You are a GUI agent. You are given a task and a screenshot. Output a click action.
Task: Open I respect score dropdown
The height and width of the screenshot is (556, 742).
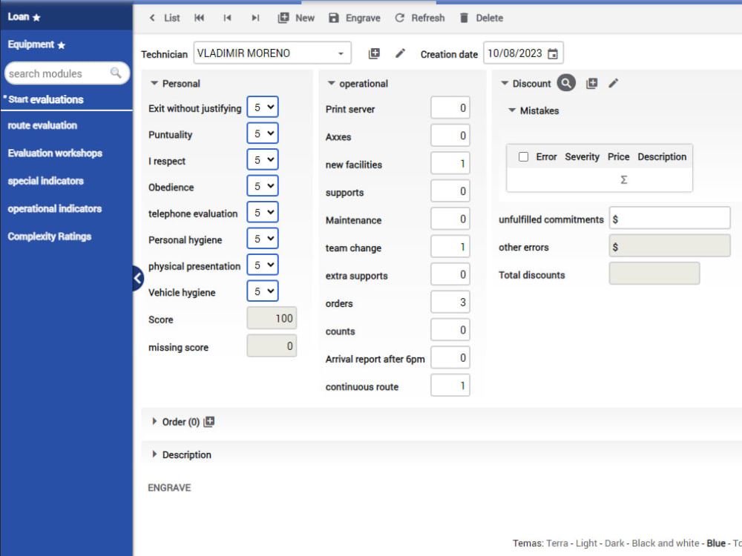(x=263, y=160)
